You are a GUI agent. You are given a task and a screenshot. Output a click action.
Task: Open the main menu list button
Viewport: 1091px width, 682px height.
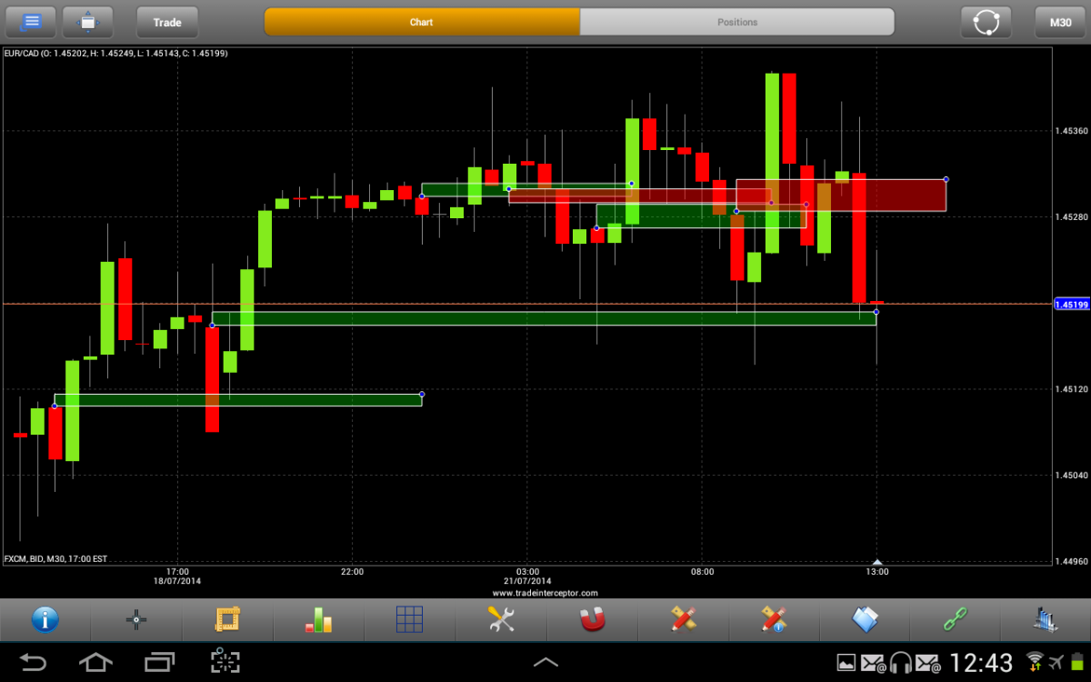tap(31, 22)
